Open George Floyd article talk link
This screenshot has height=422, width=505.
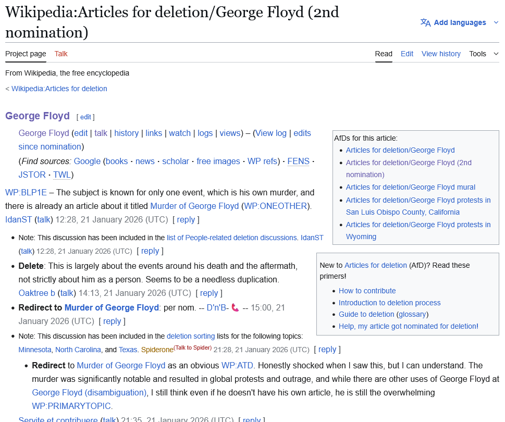[101, 133]
